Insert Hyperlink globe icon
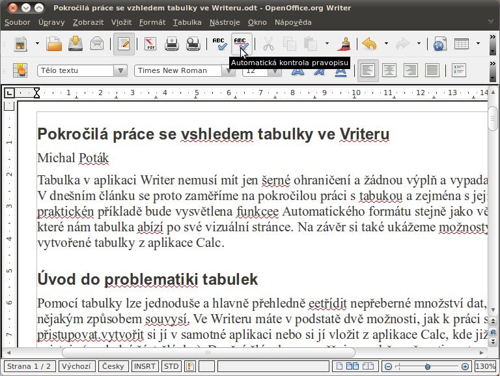The image size is (500, 376). point(439,44)
